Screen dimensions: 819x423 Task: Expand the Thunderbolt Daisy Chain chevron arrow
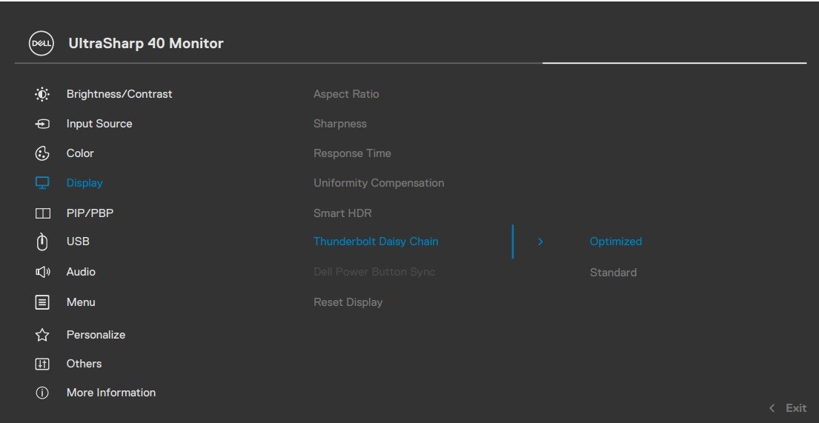[540, 242]
